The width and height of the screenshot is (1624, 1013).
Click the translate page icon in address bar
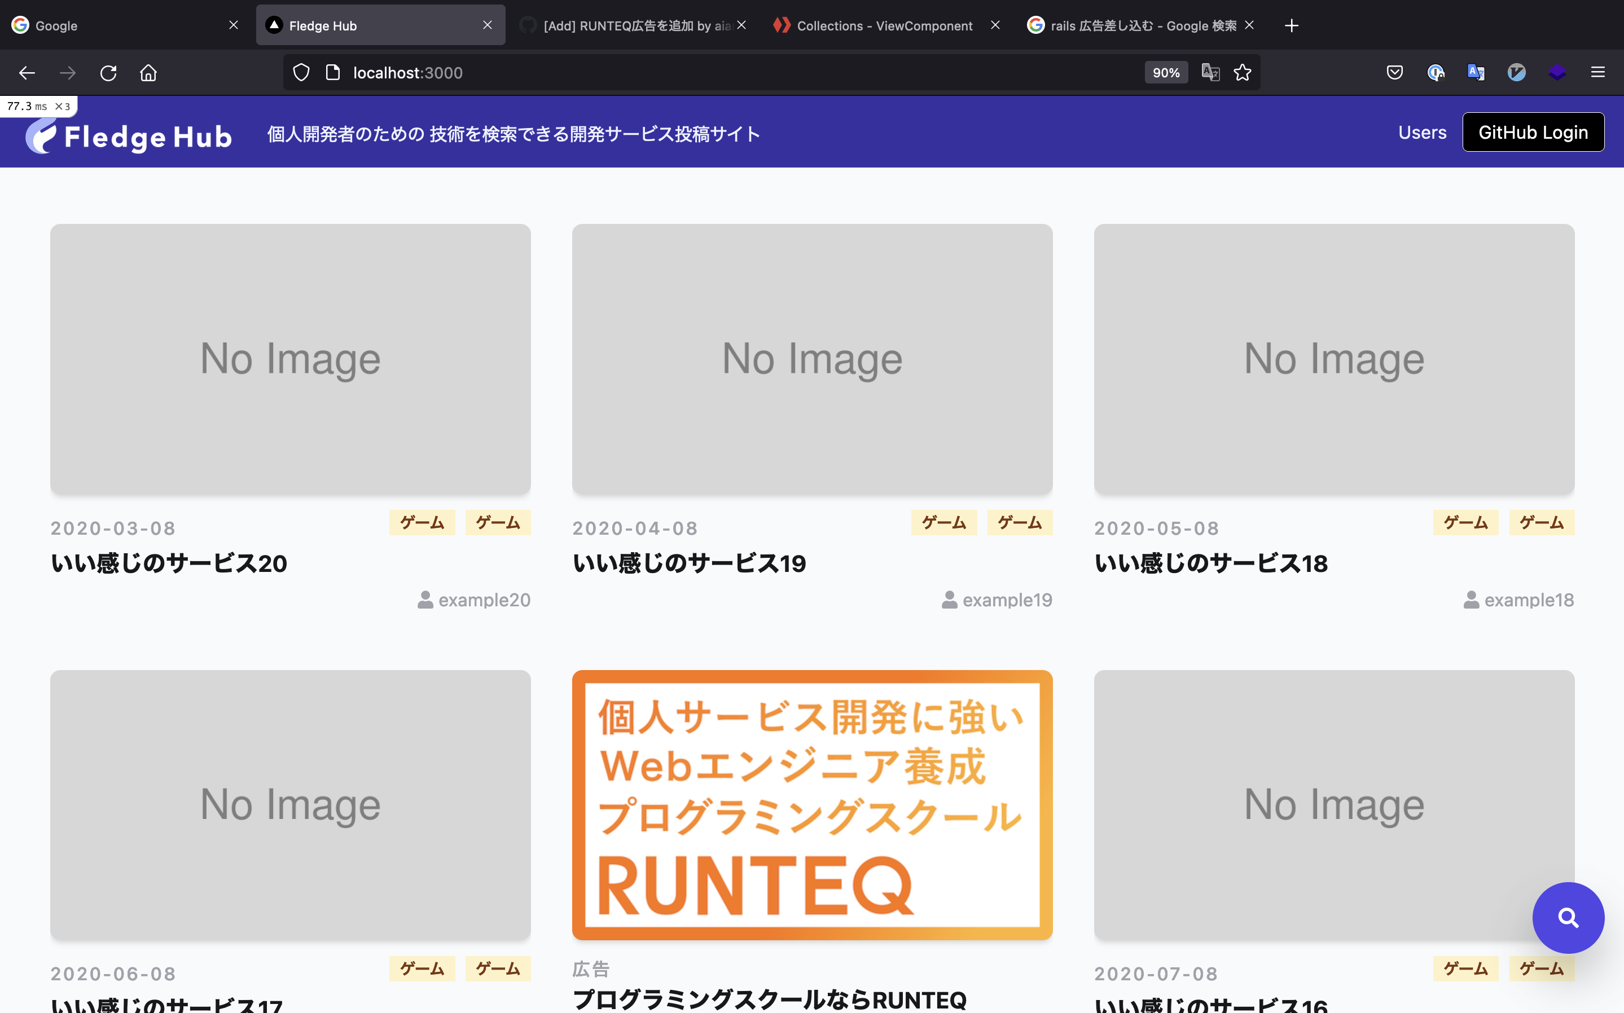click(1210, 72)
